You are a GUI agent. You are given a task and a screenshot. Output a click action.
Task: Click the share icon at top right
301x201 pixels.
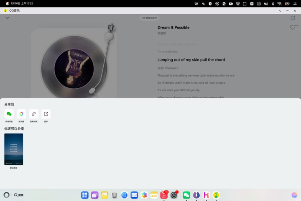tap(293, 18)
